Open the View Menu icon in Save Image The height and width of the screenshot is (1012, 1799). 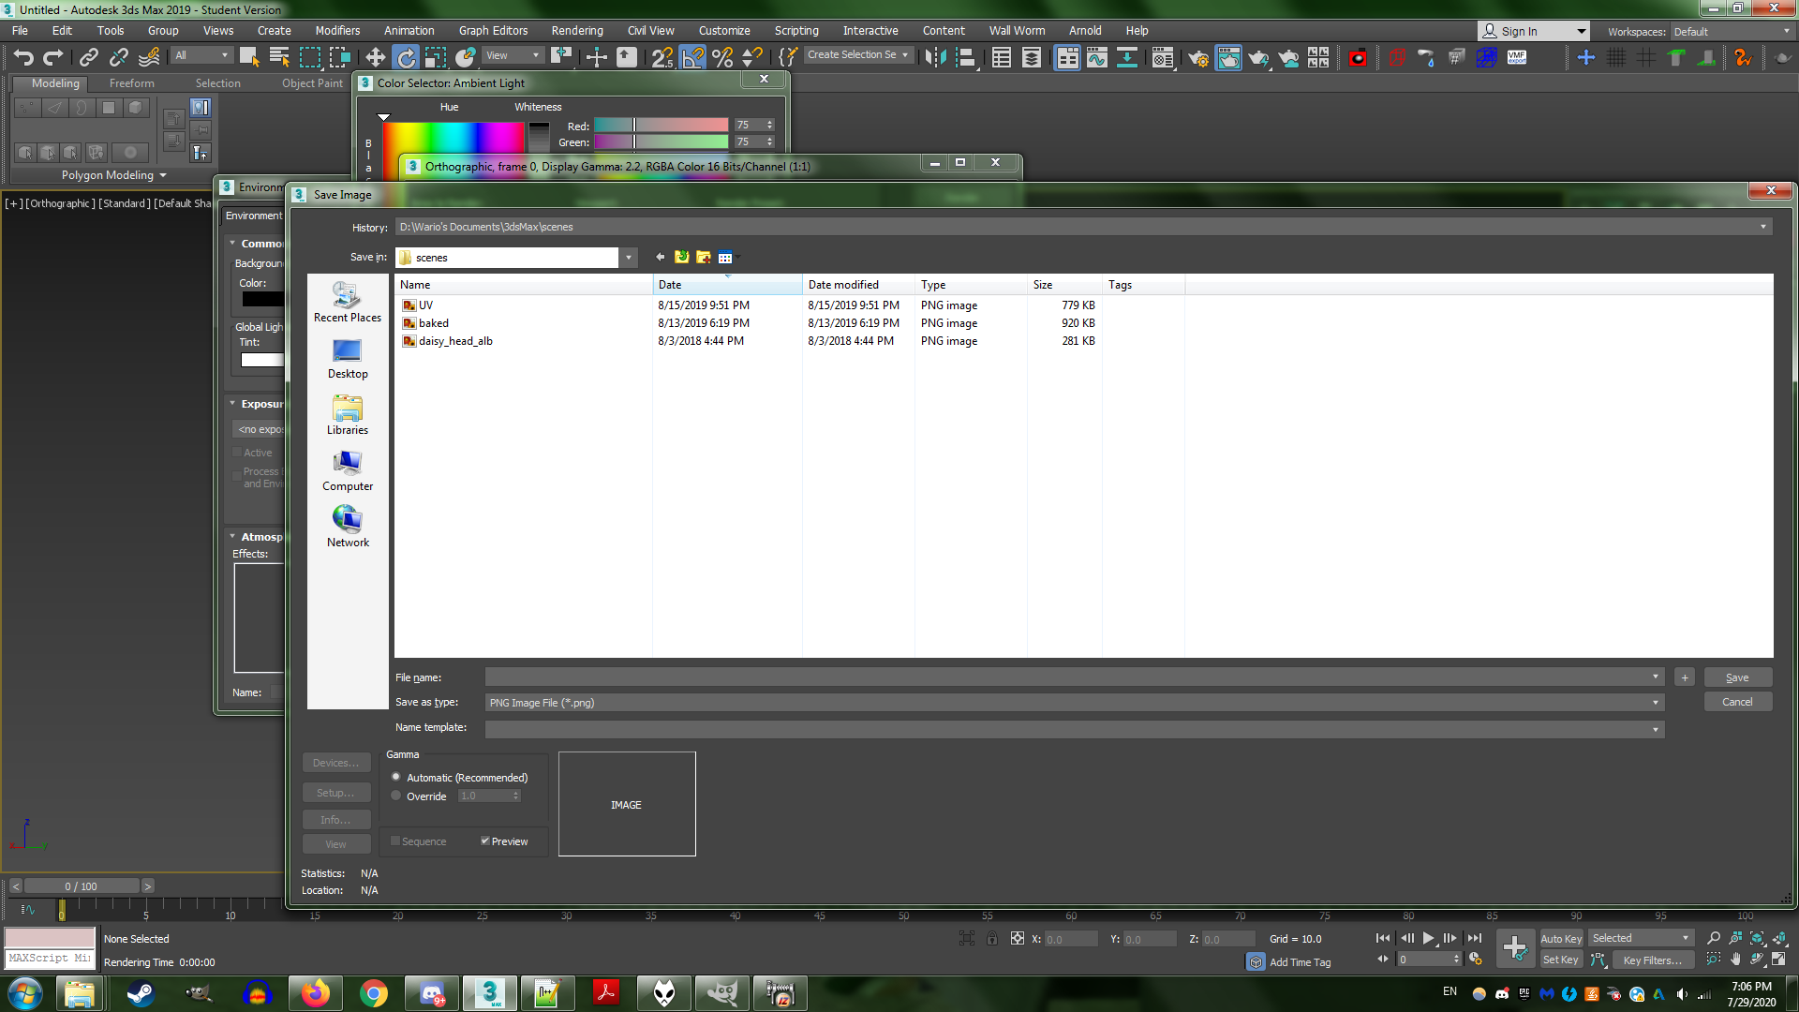728,258
